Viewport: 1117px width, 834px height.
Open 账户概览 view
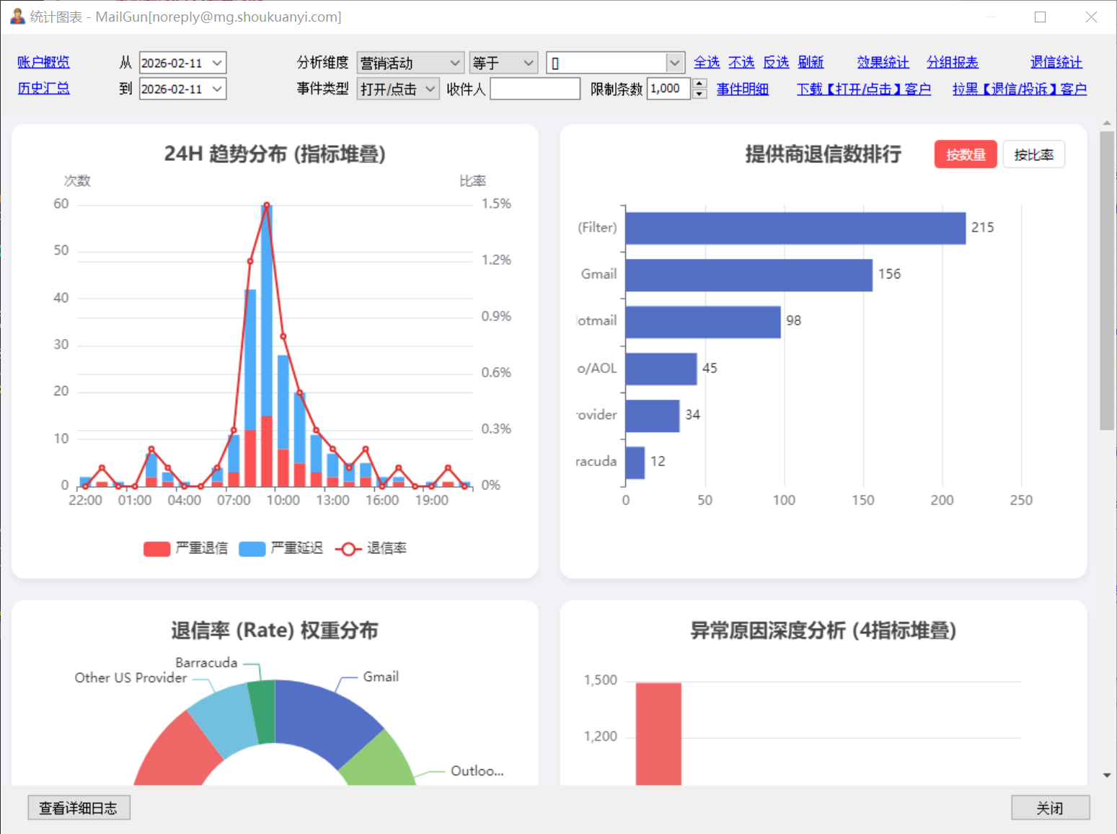(43, 63)
